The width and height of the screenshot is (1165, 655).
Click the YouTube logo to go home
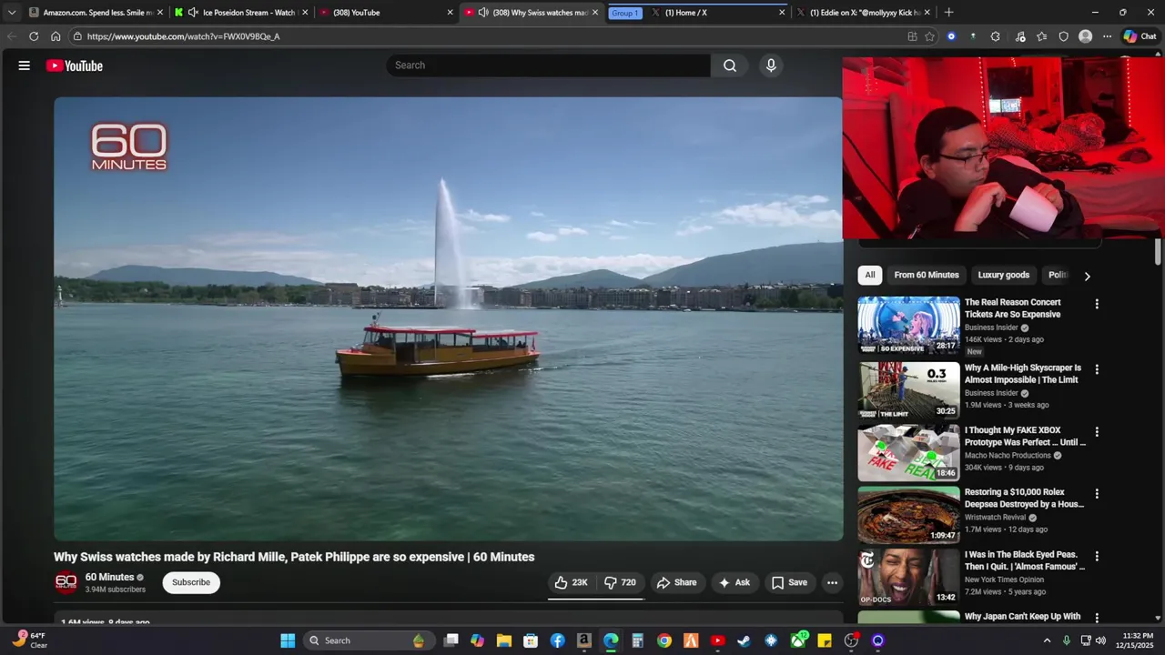point(75,65)
